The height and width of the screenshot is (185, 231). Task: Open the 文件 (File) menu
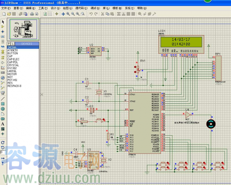click(x=6, y=8)
